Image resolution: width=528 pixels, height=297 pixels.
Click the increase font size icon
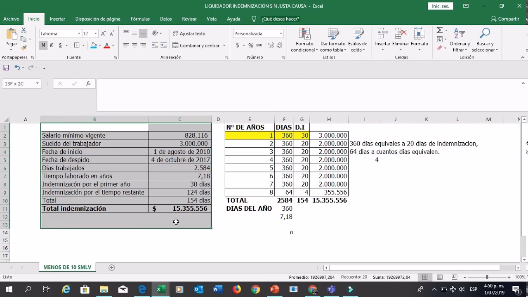[x=104, y=33]
